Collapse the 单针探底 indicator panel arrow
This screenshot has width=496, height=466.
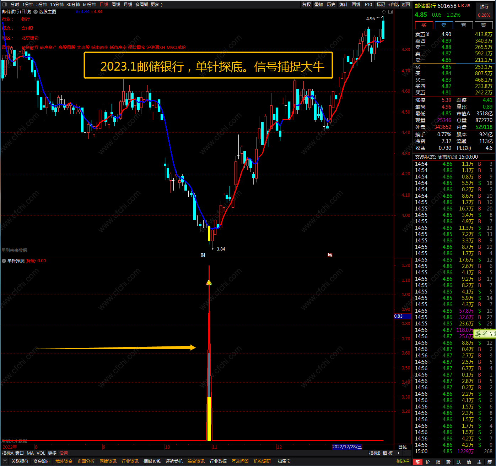click(x=4, y=261)
